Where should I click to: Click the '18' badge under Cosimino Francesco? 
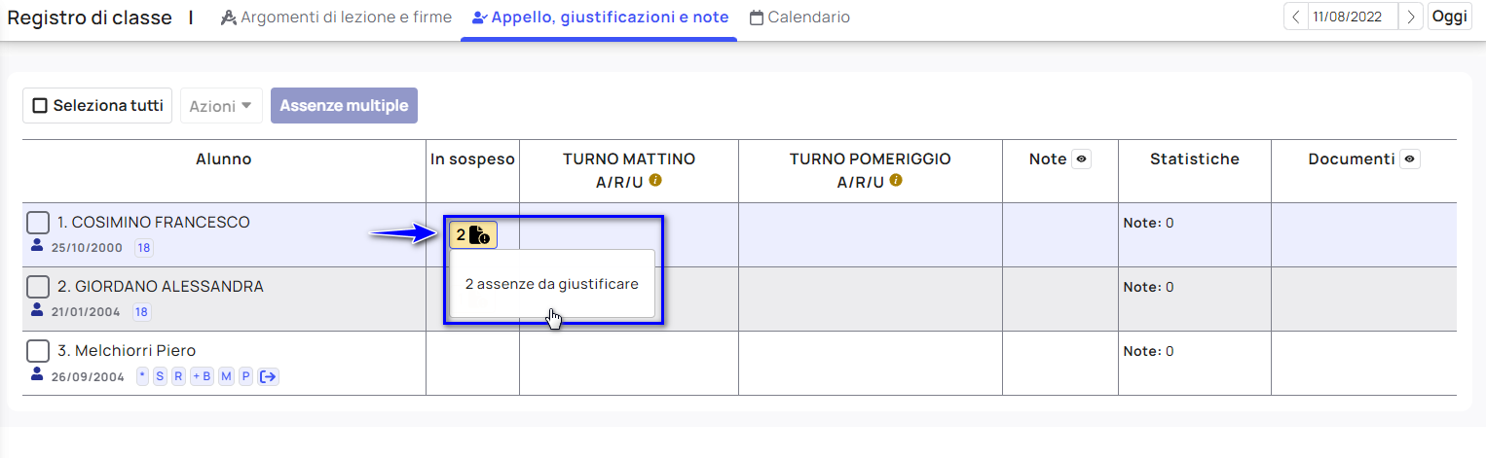[x=143, y=248]
